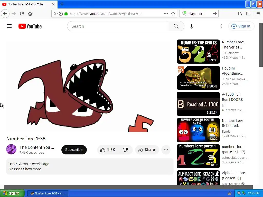Open Alphabet Lore Season 1 thumbnail
263x197 pixels.
coord(198,178)
